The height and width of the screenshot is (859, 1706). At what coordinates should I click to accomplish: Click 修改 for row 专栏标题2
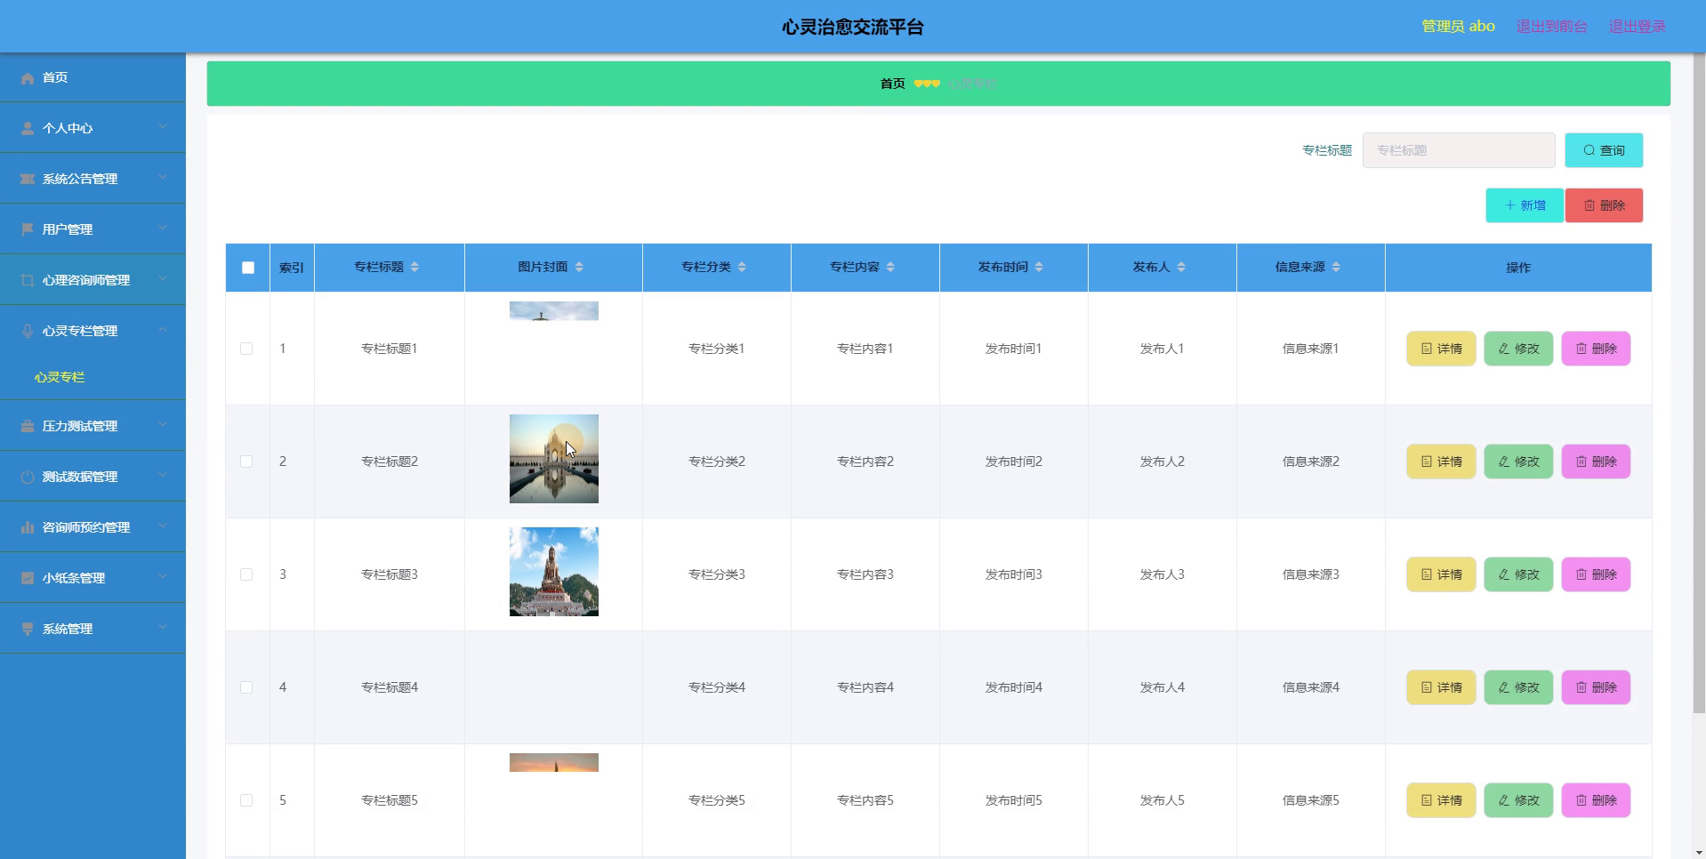pos(1518,462)
